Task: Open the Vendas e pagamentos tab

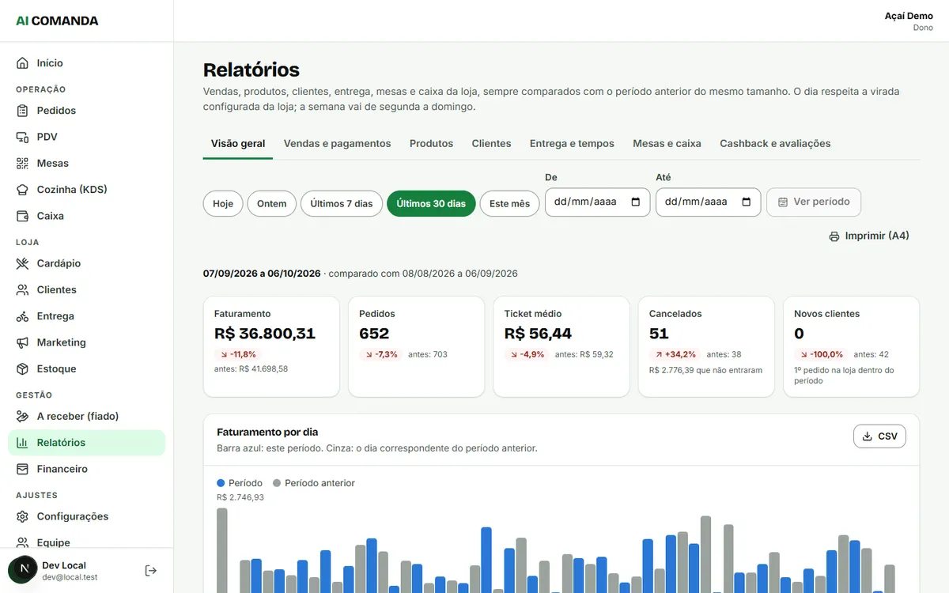Action: click(x=338, y=144)
